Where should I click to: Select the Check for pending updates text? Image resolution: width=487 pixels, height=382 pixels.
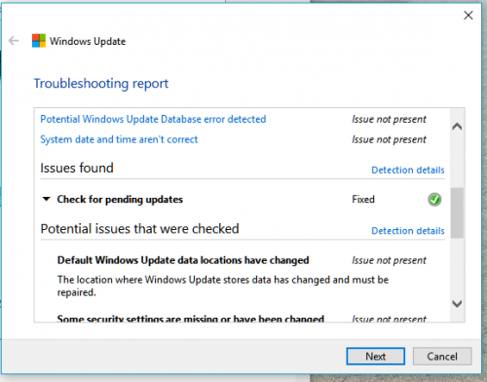click(x=120, y=199)
